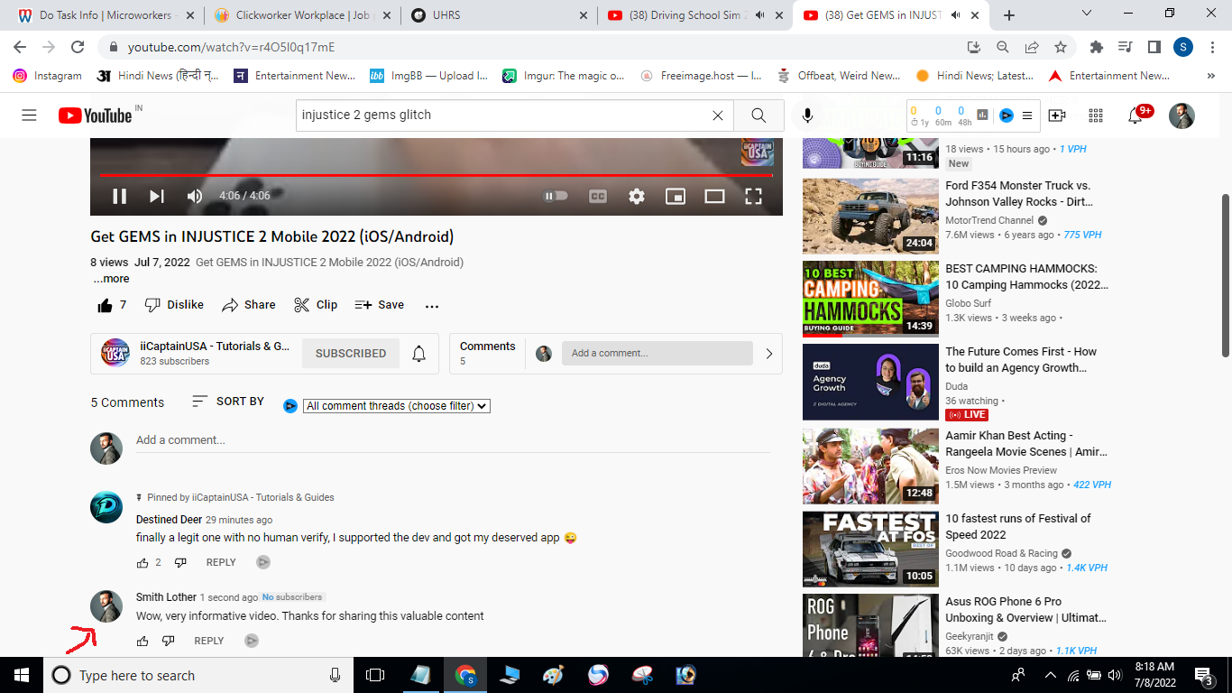Toggle channel notification bell
Screen dimensions: 1232x693
(418, 354)
